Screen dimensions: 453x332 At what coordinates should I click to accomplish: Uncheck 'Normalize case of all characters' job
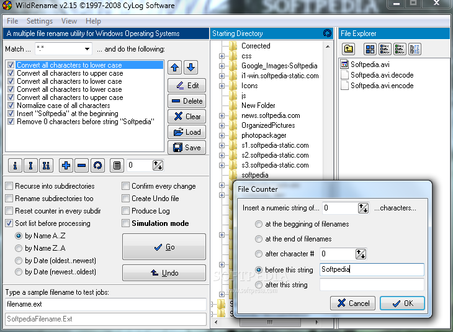(x=11, y=105)
